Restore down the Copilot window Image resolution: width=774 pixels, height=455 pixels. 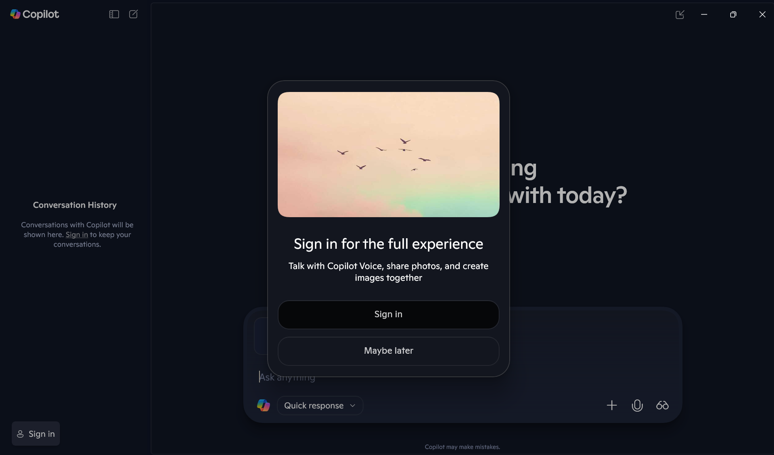click(733, 15)
